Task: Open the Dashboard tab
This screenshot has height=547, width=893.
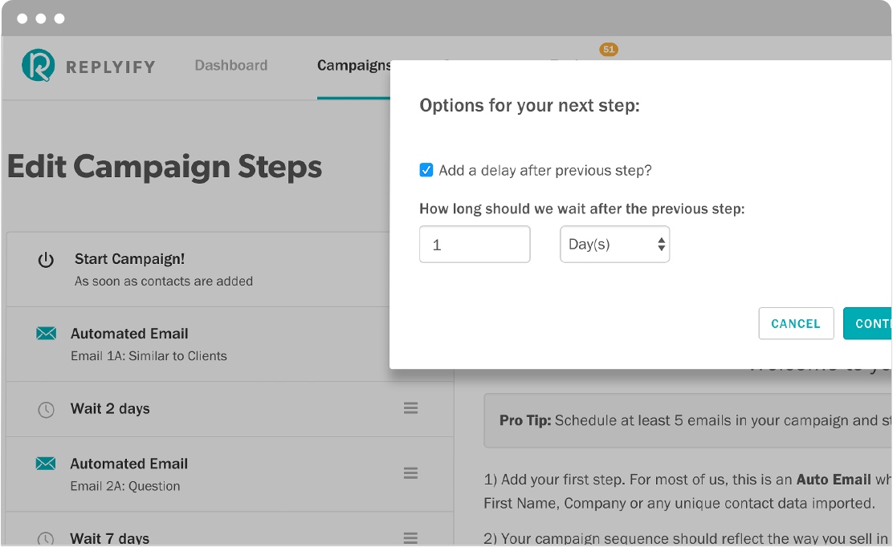Action: (x=231, y=66)
